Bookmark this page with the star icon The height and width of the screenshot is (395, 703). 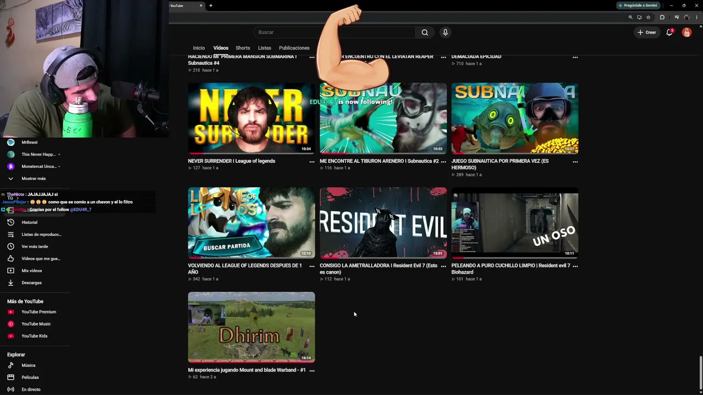pyautogui.click(x=648, y=18)
